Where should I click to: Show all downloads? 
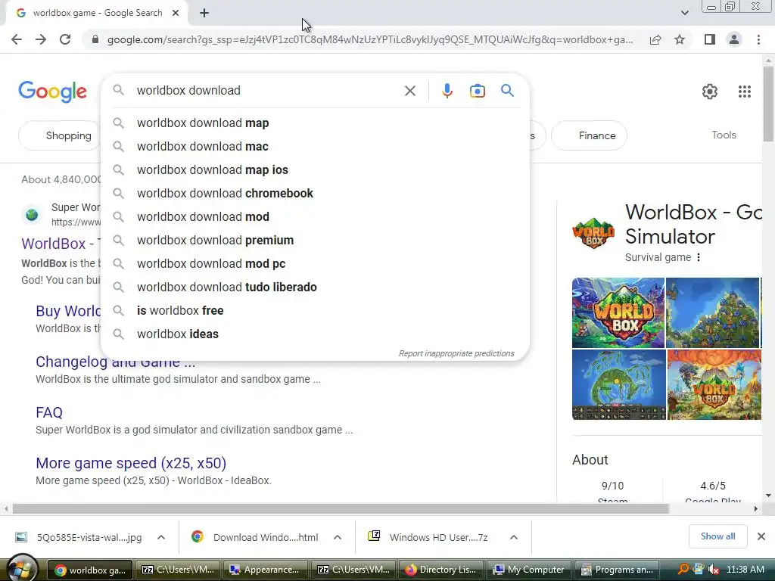717,536
